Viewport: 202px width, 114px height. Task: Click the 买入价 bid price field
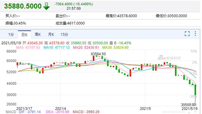(13, 16)
